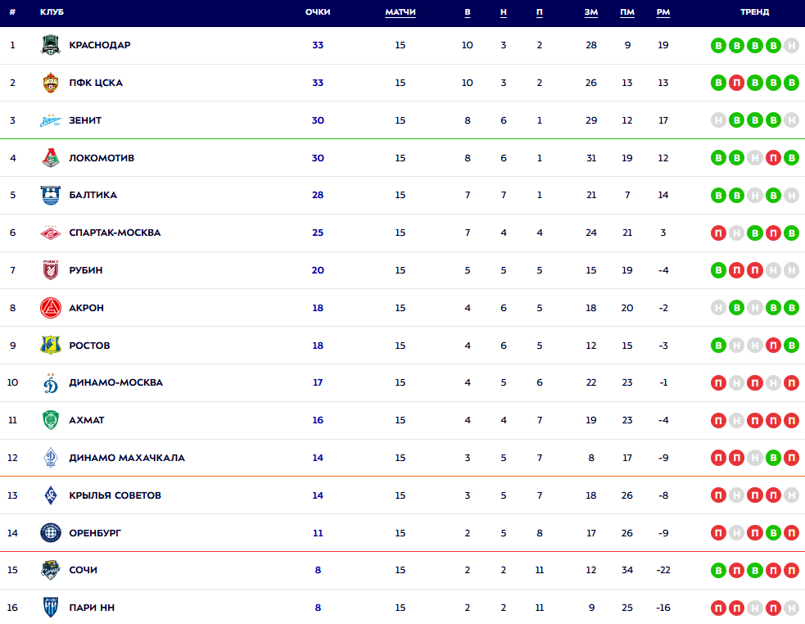Click Краснодар's grey draw trend circle
Image resolution: width=805 pixels, height=624 pixels.
pyautogui.click(x=790, y=45)
